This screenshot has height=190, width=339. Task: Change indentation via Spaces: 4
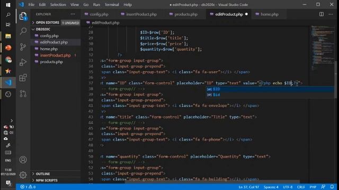tap(271, 187)
